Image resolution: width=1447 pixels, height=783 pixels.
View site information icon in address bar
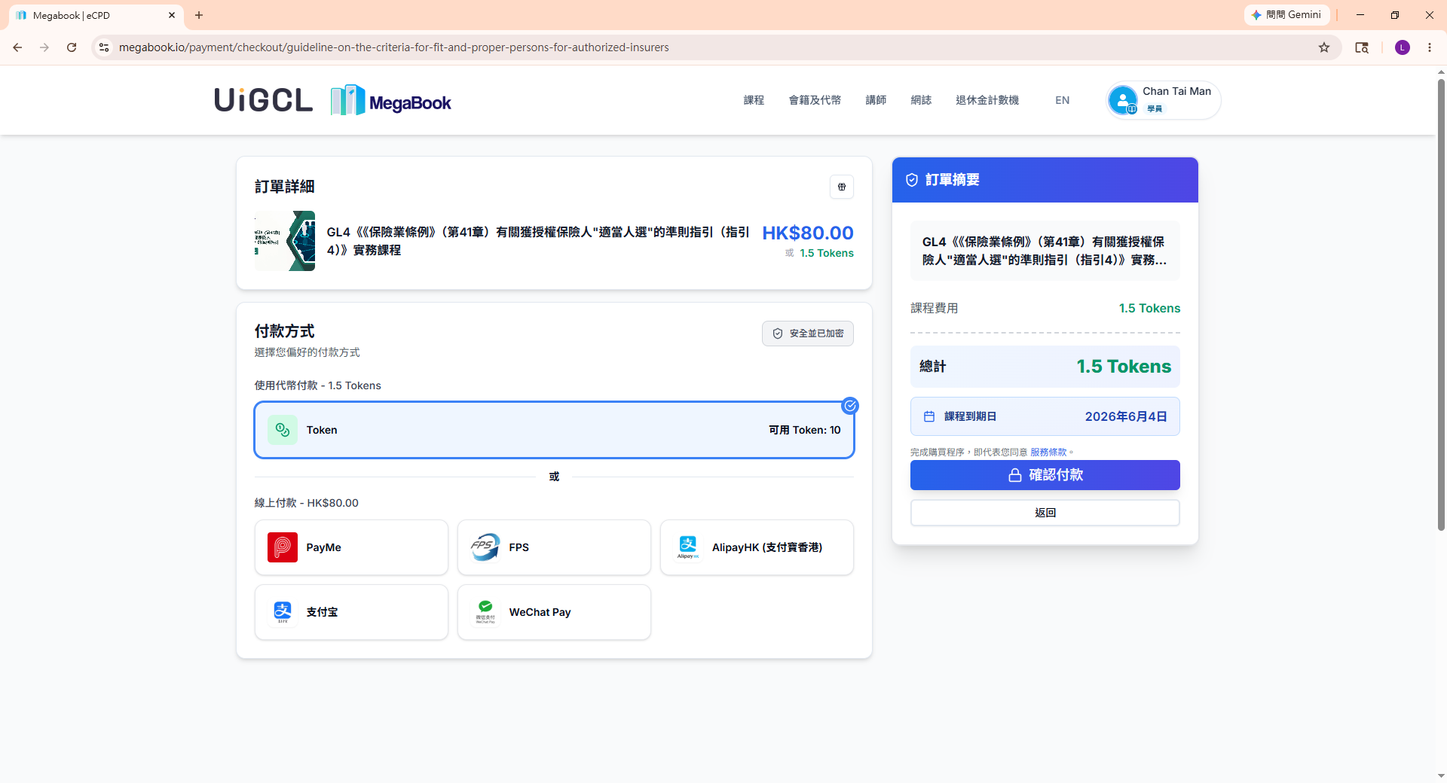[x=104, y=47]
